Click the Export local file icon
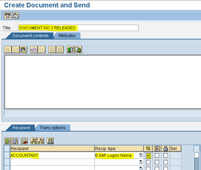 pos(78,50)
